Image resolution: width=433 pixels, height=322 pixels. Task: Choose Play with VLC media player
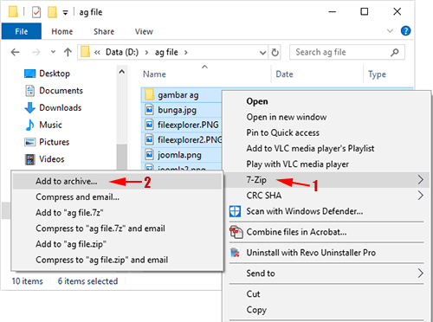coord(326,164)
